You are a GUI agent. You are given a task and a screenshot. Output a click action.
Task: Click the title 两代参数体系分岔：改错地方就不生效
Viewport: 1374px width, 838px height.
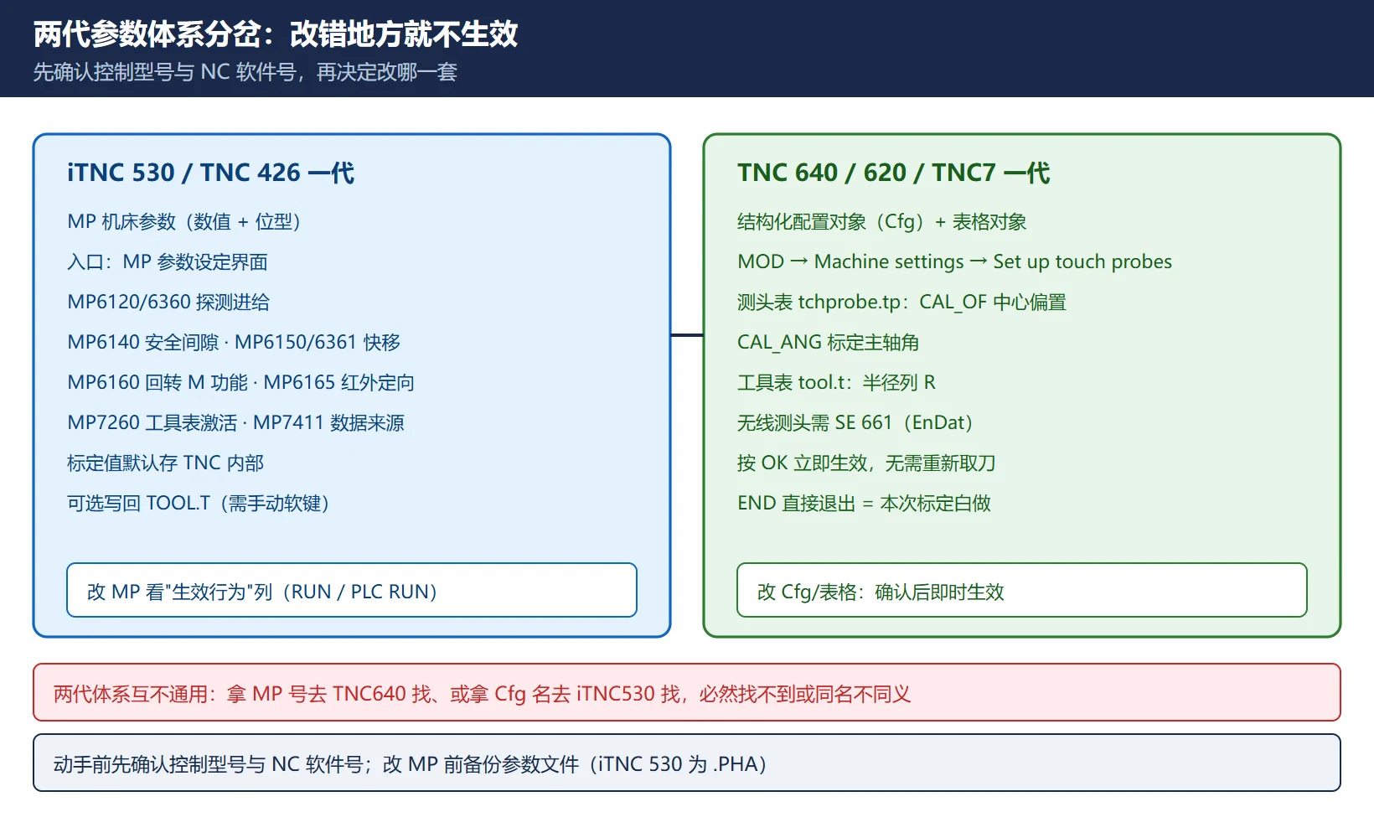point(276,34)
